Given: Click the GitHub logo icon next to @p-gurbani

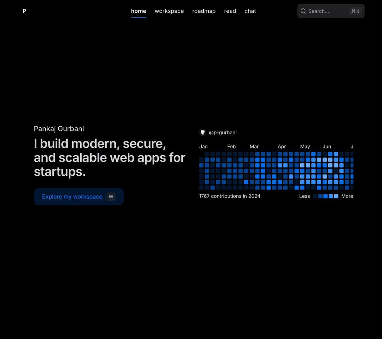Looking at the screenshot, I should (x=202, y=132).
